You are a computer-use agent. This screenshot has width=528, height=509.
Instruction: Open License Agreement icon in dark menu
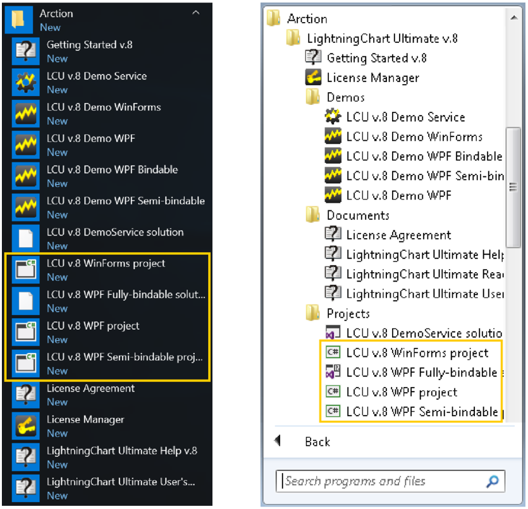click(x=25, y=395)
